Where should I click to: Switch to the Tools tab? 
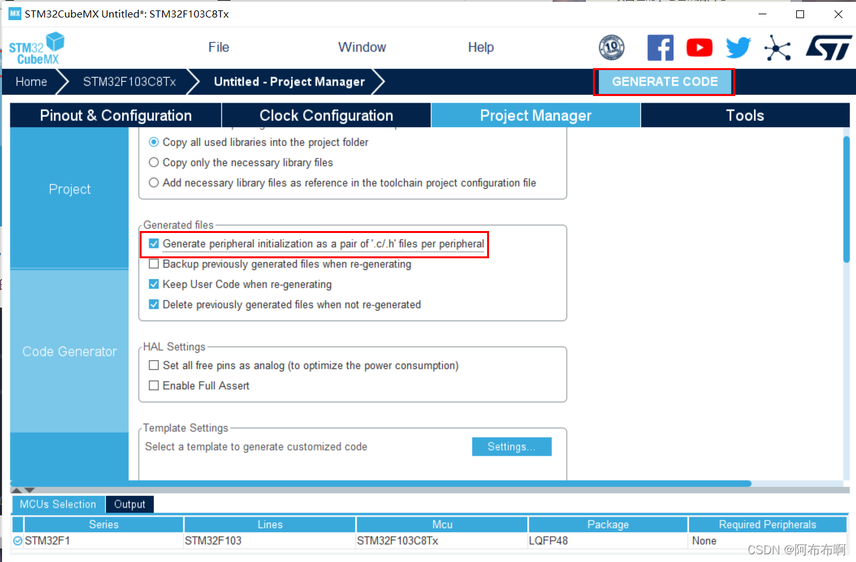pyautogui.click(x=745, y=116)
